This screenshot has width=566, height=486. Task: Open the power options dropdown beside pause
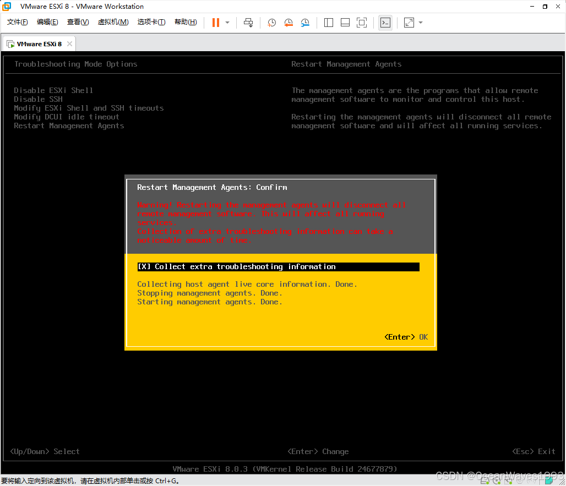pos(227,23)
